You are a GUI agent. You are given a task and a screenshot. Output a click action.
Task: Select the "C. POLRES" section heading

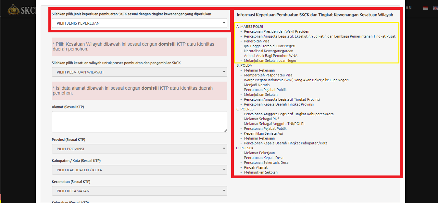(x=245, y=109)
